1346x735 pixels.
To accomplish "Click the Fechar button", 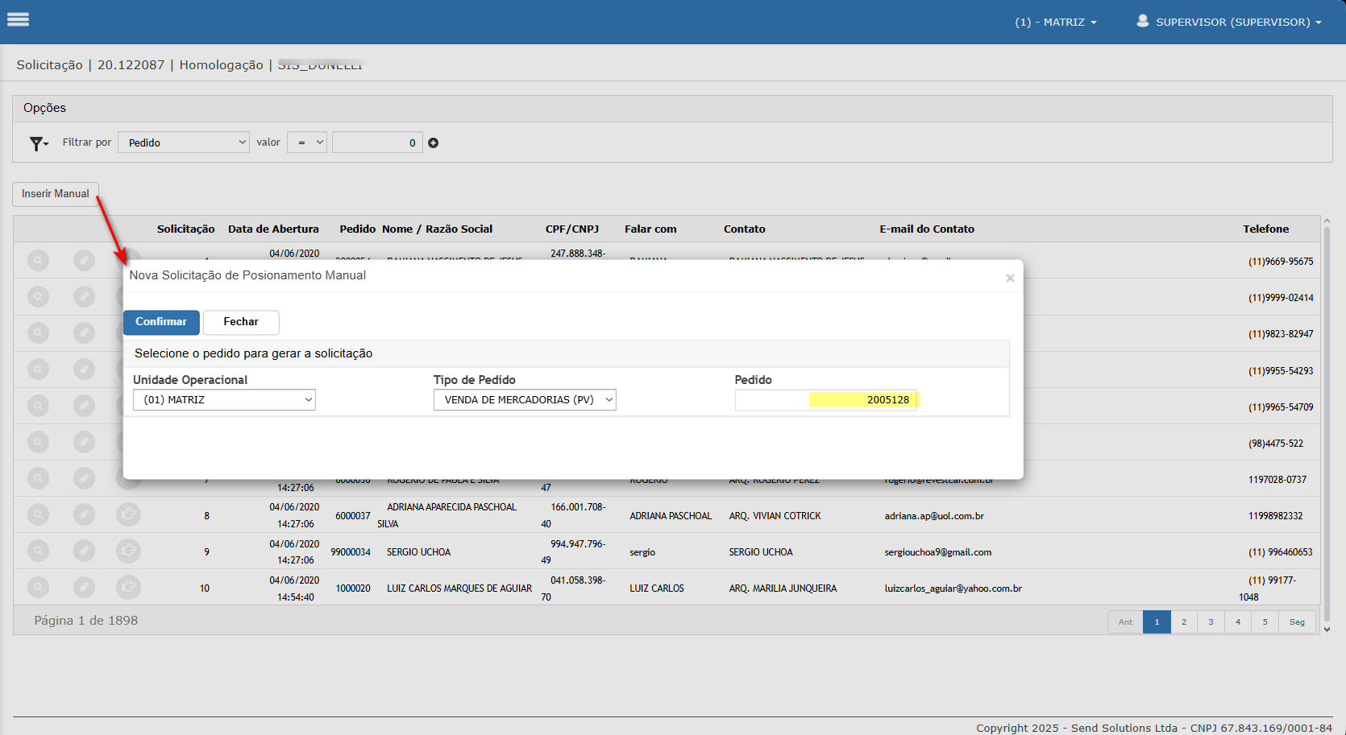I will (x=241, y=322).
